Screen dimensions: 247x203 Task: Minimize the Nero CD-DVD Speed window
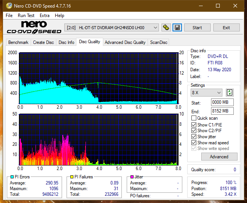(x=201, y=6)
